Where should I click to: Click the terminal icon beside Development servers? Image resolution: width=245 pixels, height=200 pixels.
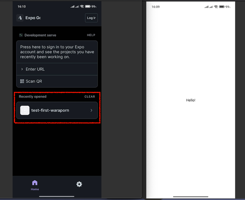tap(21, 35)
